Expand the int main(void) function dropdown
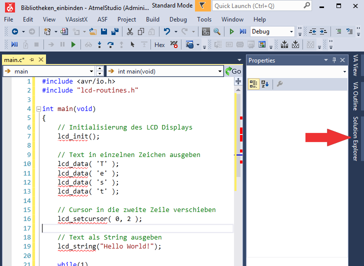364x266 pixels. (220, 71)
